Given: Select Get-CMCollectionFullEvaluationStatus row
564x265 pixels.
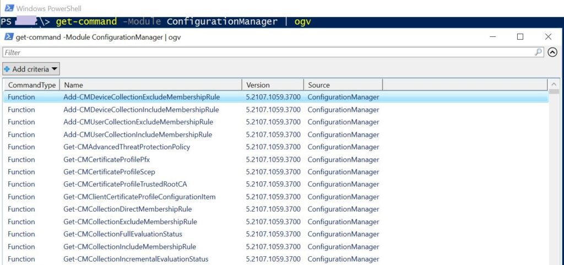Looking at the screenshot, I should tap(276, 234).
